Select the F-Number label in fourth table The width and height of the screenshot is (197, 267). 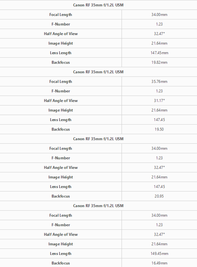pos(61,225)
